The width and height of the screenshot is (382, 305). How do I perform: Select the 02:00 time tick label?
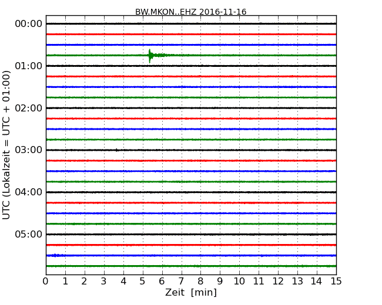29,108
